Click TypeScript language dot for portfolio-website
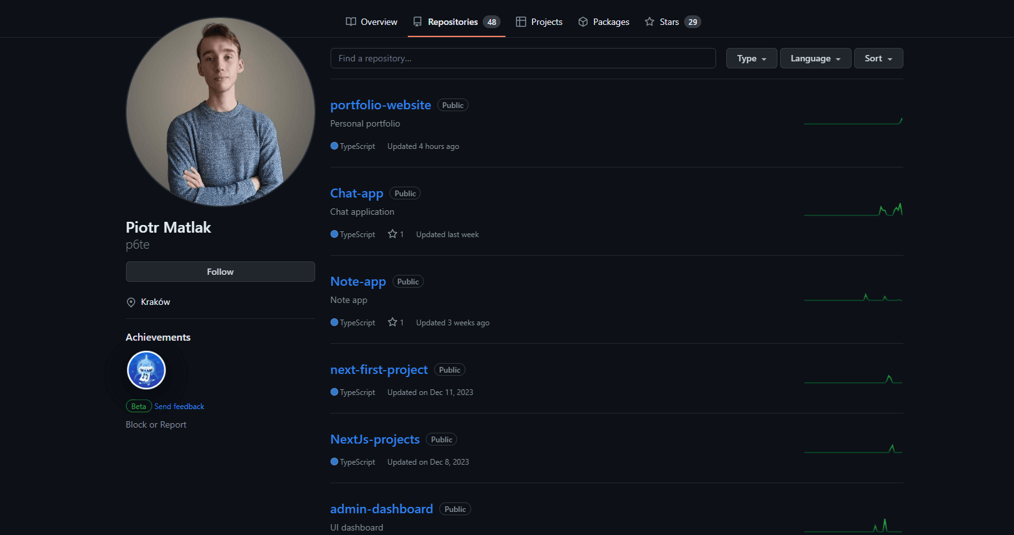Screen dimensions: 1014x535 (x=334, y=146)
